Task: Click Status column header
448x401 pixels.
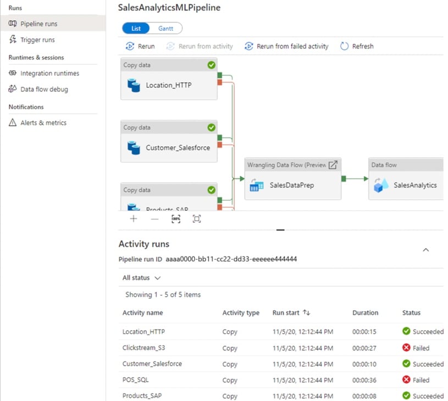Action: tap(411, 312)
